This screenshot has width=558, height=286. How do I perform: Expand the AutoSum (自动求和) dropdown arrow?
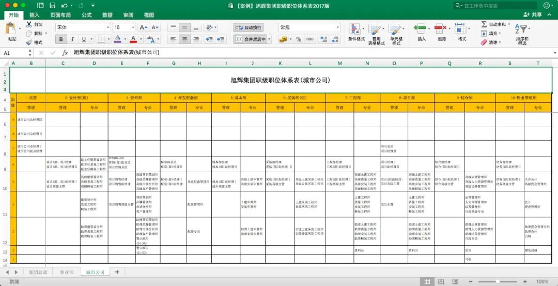point(508,24)
